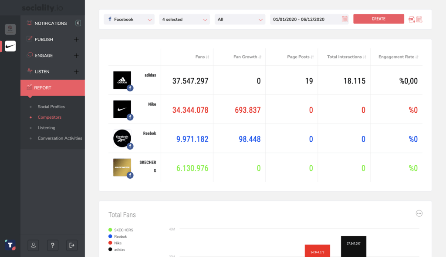Click the Listen pulse icon
Screen dimensions: 446x257
coord(30,71)
